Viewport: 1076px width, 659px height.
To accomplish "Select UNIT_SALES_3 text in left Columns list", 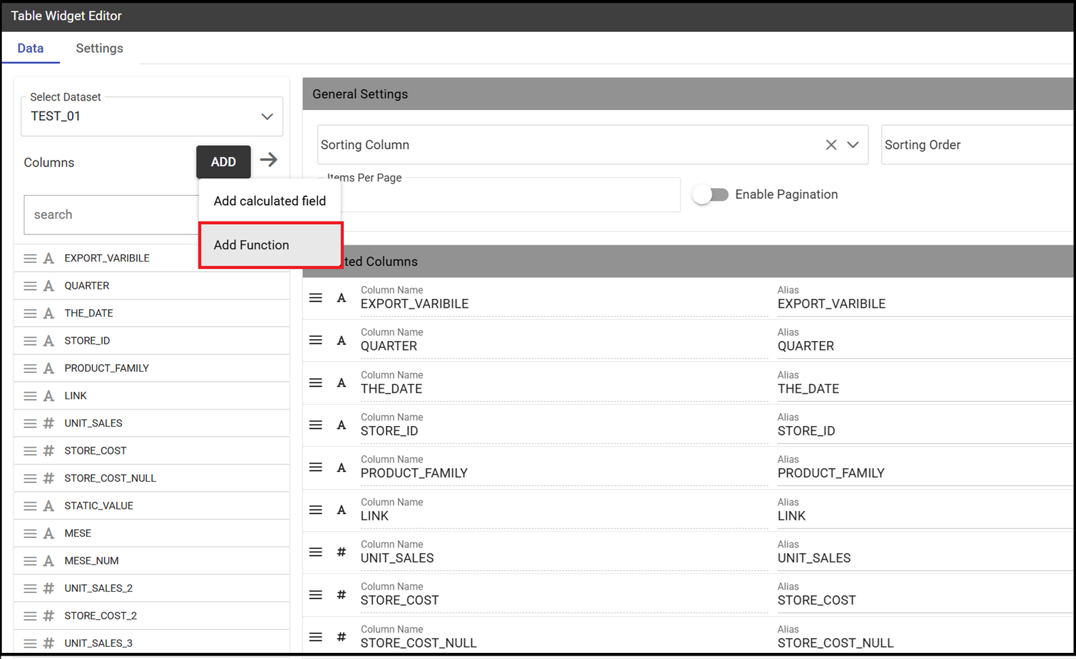I will click(x=99, y=643).
